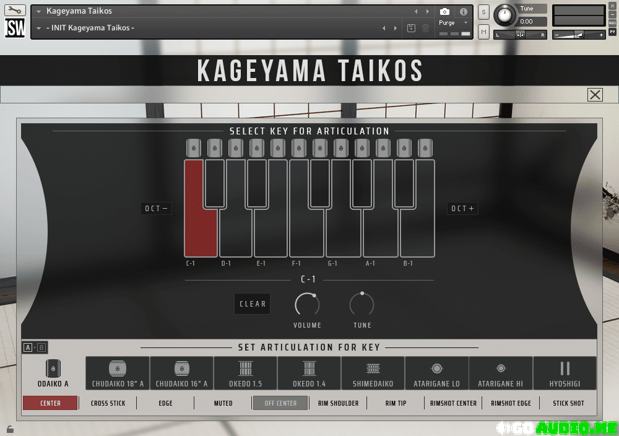Viewport: 619px width, 436px height.
Task: Shift keyboard up with OCT + button
Action: (x=462, y=209)
